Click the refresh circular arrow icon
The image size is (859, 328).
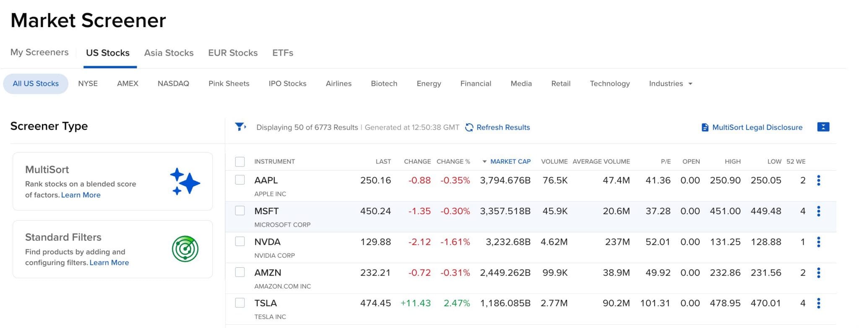pos(469,128)
